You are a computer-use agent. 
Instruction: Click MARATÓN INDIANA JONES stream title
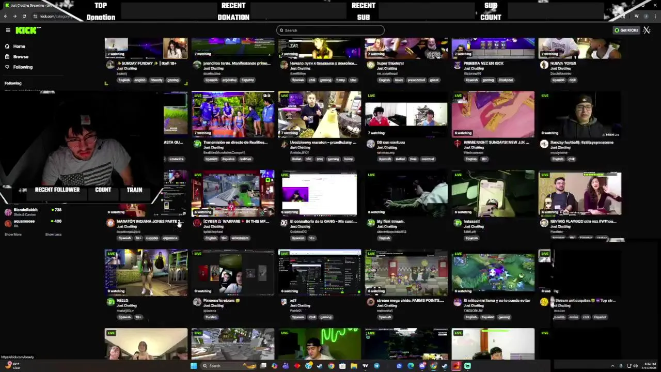click(x=149, y=222)
